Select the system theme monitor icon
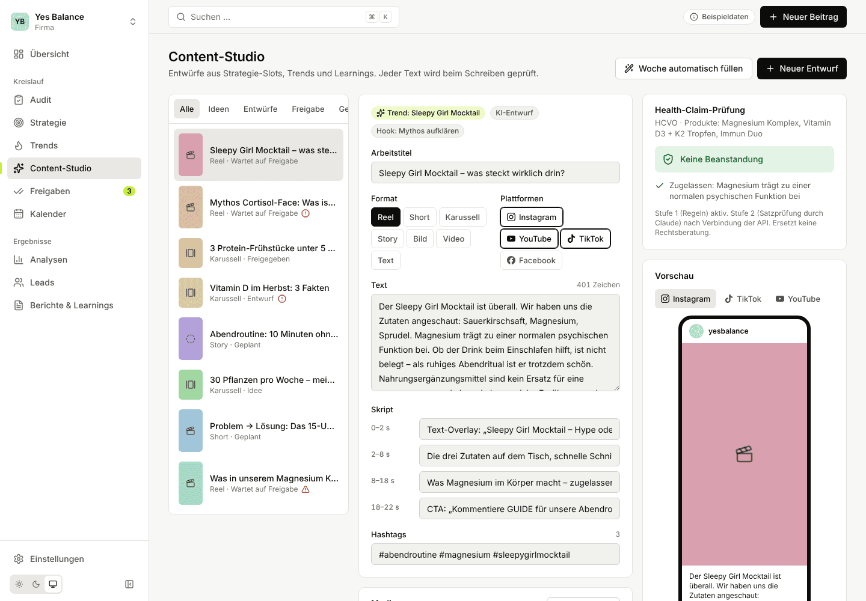This screenshot has height=601, width=866. click(x=53, y=584)
